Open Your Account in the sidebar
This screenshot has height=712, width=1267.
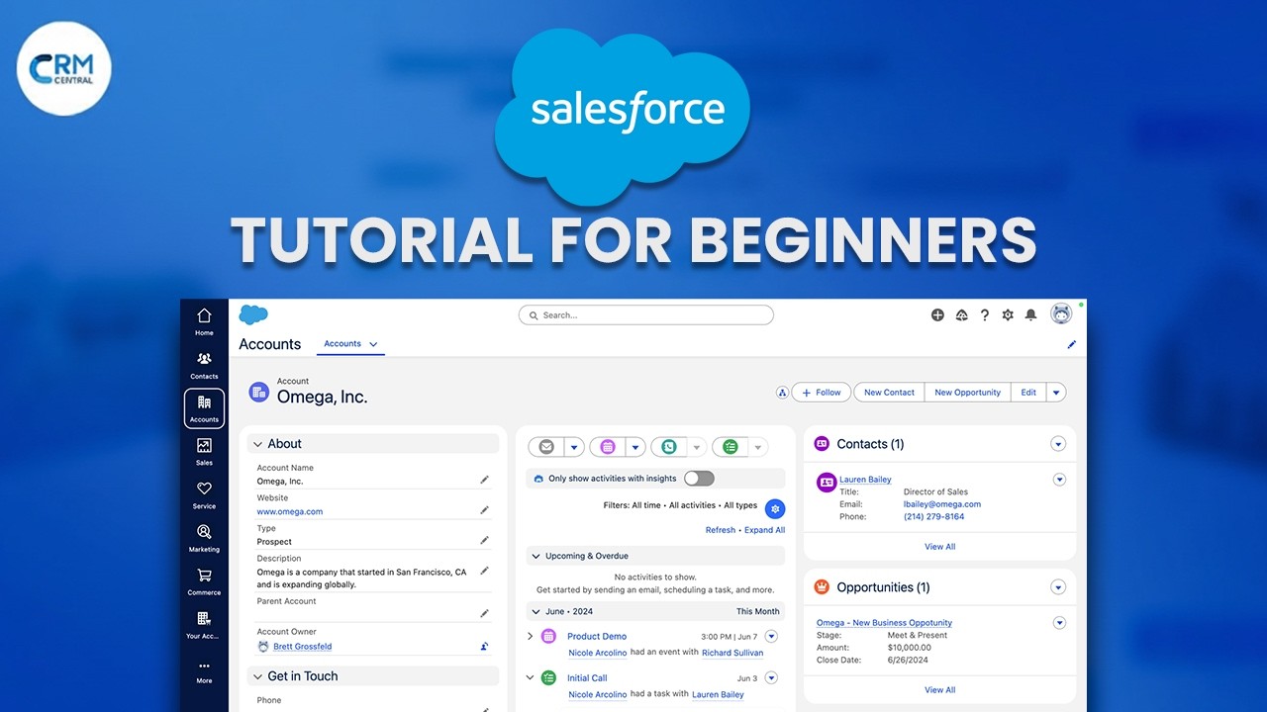(x=204, y=624)
